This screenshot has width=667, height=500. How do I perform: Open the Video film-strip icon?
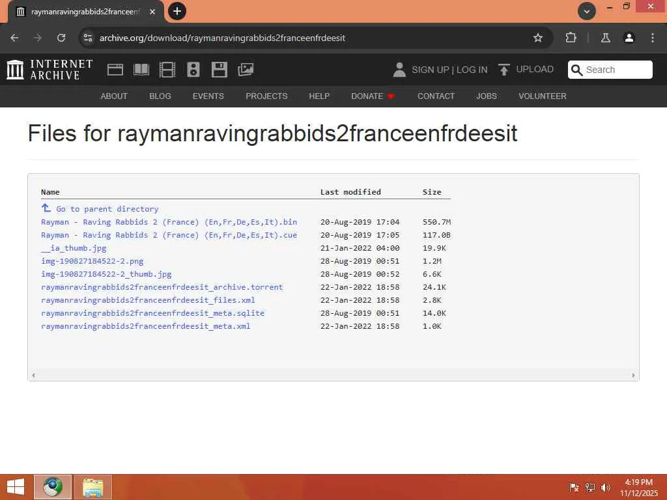(167, 70)
